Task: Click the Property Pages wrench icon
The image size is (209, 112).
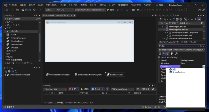Action: point(176,54)
